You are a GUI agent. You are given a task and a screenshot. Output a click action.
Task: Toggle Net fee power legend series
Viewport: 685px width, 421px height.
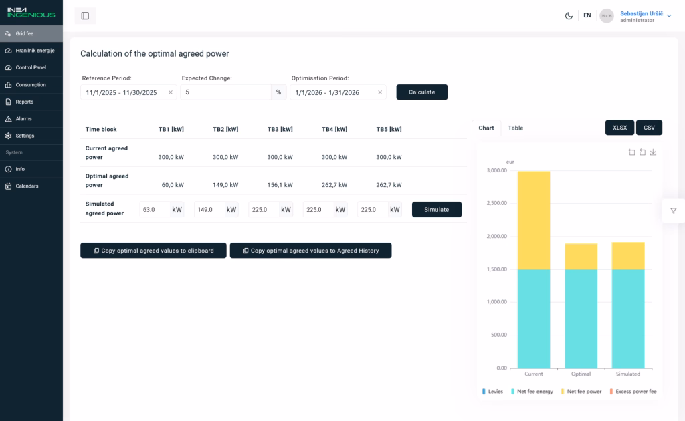pos(581,392)
